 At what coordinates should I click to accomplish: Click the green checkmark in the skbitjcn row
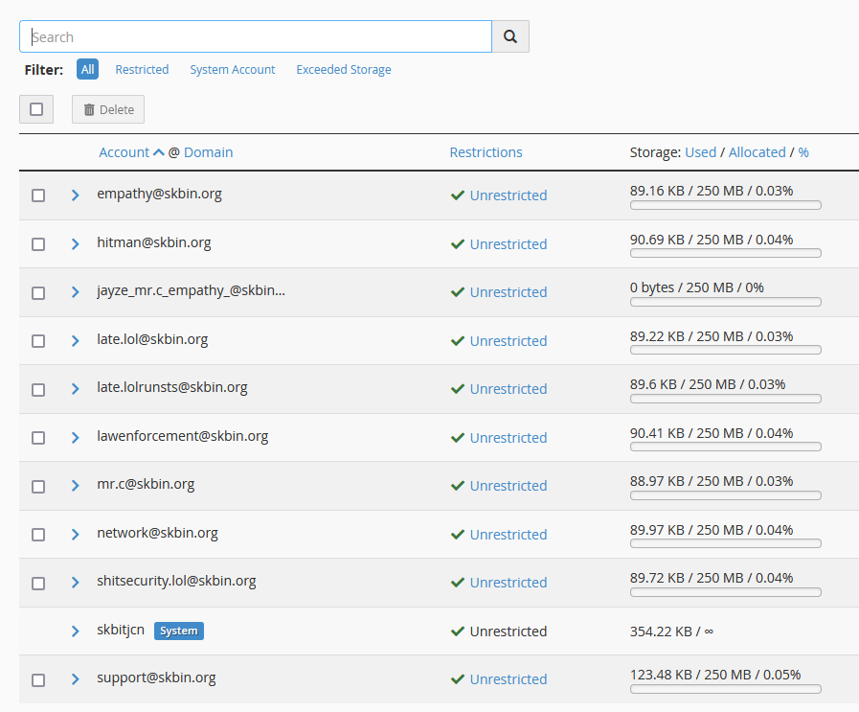point(458,632)
